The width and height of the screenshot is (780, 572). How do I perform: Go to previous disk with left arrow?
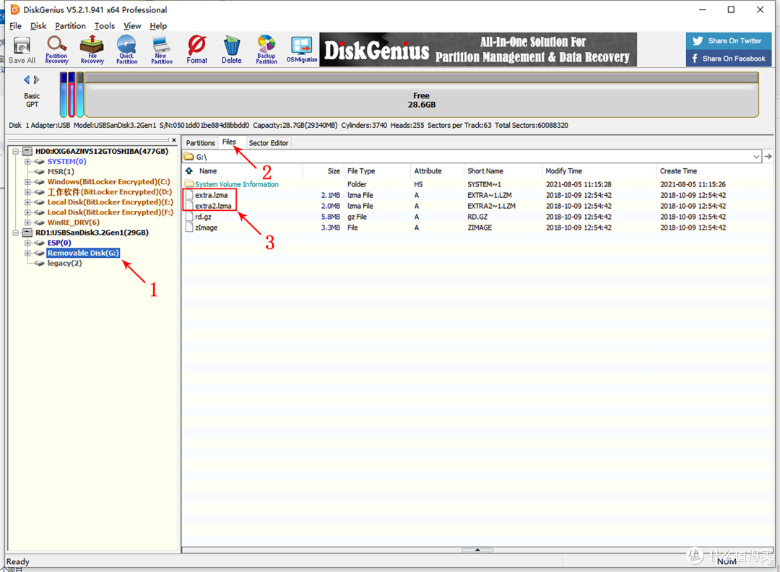click(27, 79)
